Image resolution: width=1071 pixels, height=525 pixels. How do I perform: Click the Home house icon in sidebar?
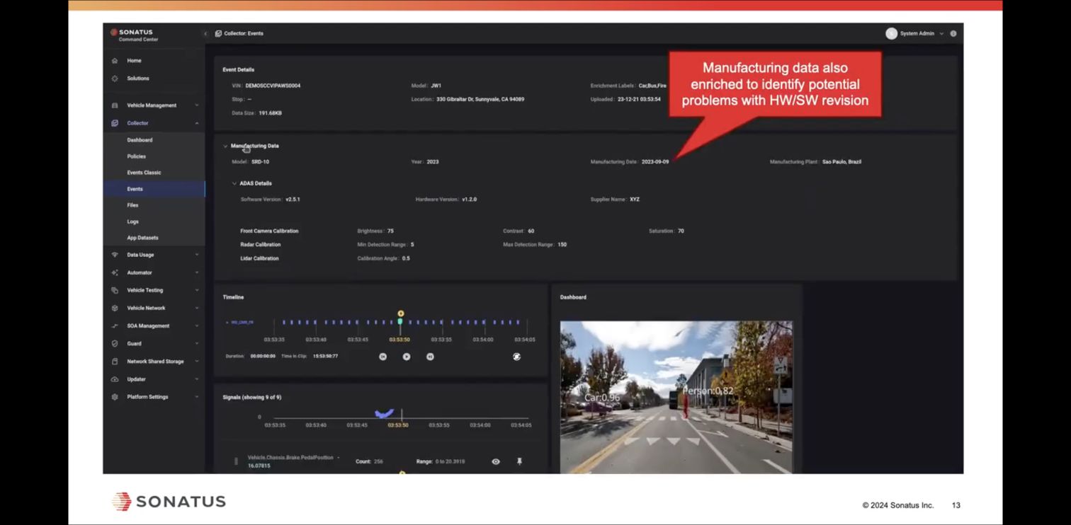tap(115, 61)
